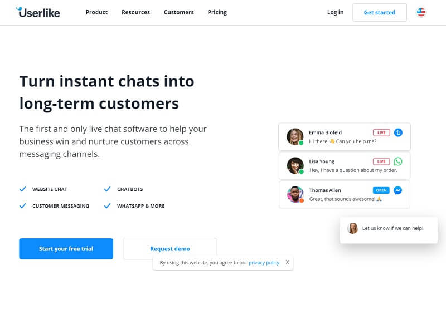
Task: Click Emma Blofeld's avatar photo
Action: 295,136
